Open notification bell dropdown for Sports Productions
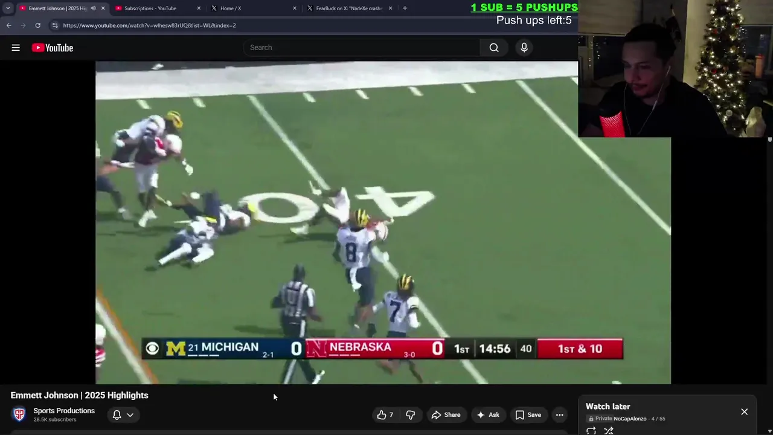The height and width of the screenshot is (435, 773). (x=123, y=414)
